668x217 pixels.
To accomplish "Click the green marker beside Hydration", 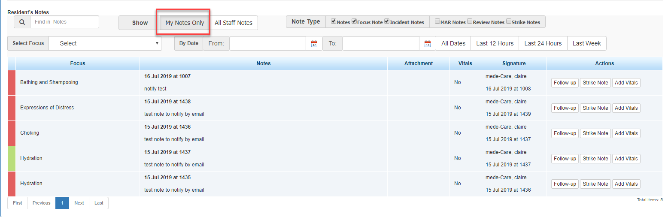I will pos(12,159).
